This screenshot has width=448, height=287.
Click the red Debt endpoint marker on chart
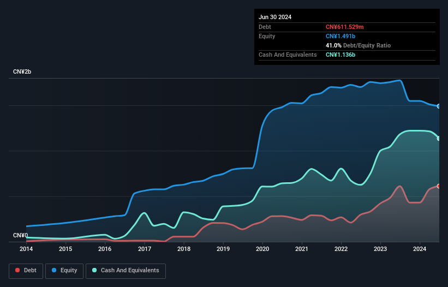438,186
